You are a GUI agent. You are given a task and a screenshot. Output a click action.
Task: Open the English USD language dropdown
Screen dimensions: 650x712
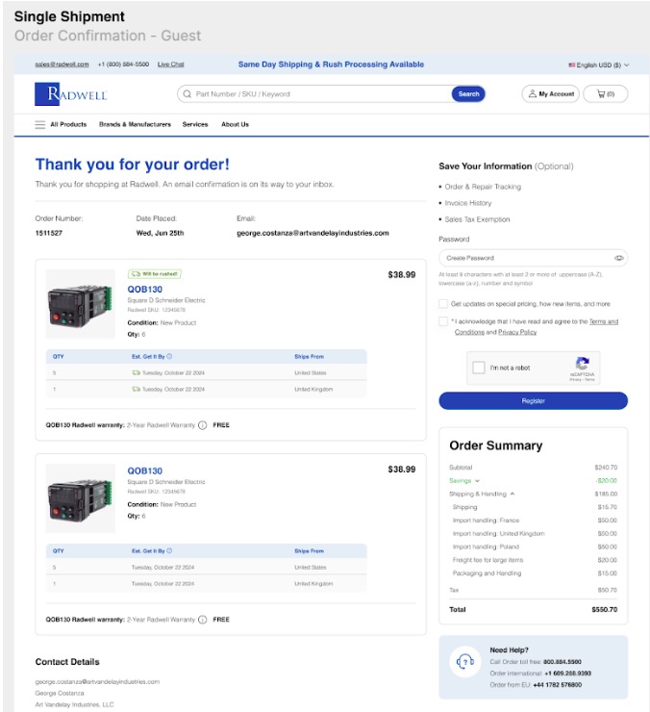point(599,64)
